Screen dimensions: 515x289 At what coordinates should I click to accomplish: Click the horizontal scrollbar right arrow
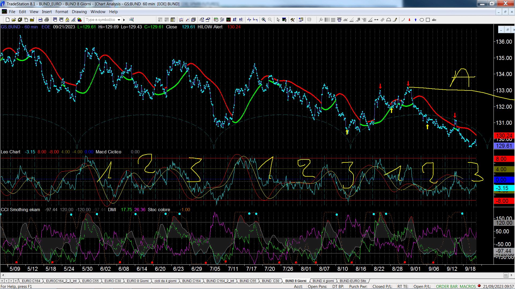point(512,275)
